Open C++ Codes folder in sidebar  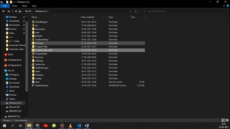(x=14, y=41)
